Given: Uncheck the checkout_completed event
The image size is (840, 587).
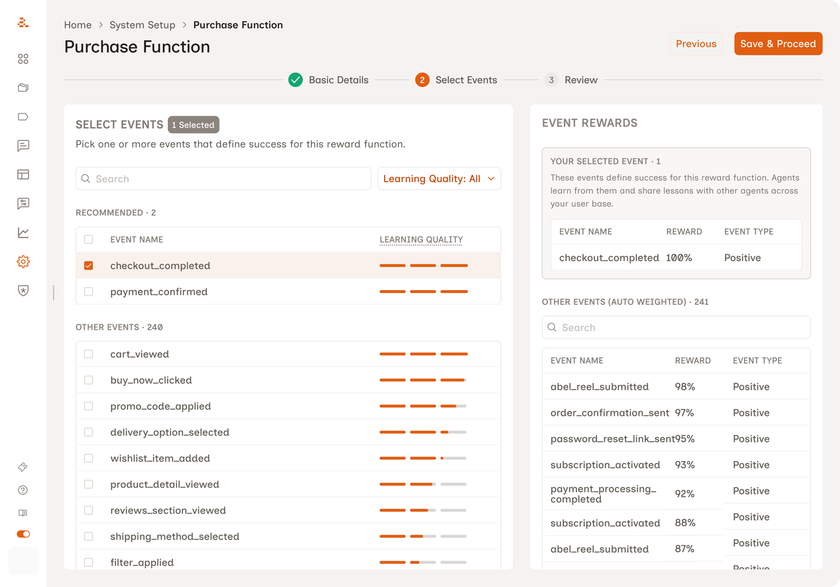Looking at the screenshot, I should point(89,266).
